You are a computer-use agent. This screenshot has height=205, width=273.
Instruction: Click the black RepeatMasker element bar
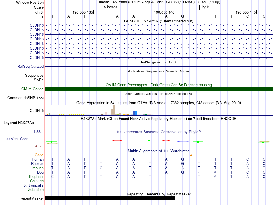click(x=110, y=198)
